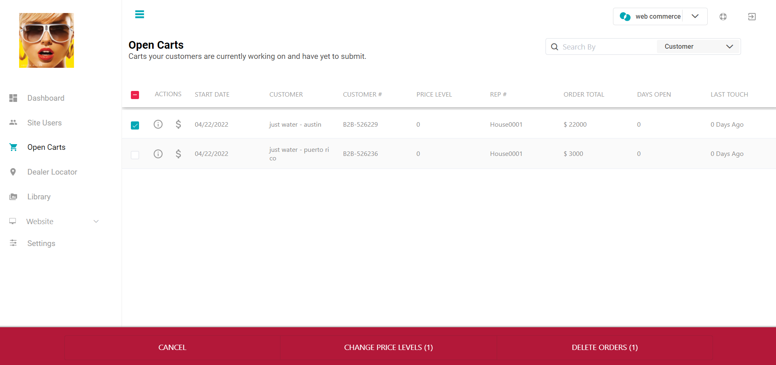Open the web commerce dropdown
Image resolution: width=776 pixels, height=365 pixels.
pyautogui.click(x=660, y=16)
